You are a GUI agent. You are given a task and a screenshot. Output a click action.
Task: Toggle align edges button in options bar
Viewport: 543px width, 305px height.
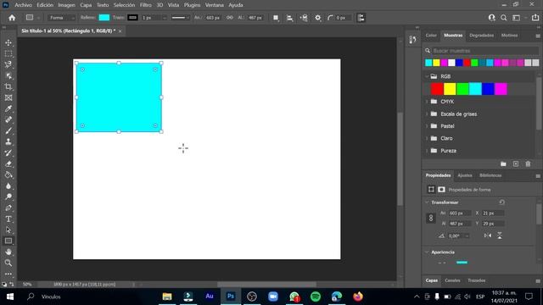pos(361,18)
